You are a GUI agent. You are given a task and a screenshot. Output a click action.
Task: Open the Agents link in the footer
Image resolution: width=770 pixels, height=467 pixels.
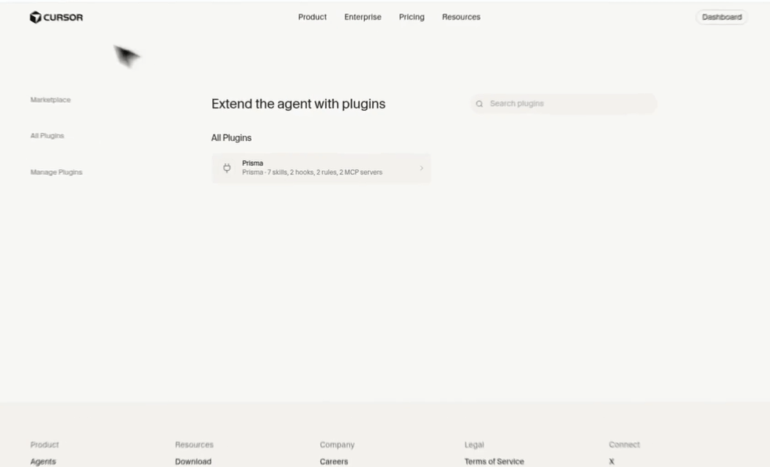[43, 462]
